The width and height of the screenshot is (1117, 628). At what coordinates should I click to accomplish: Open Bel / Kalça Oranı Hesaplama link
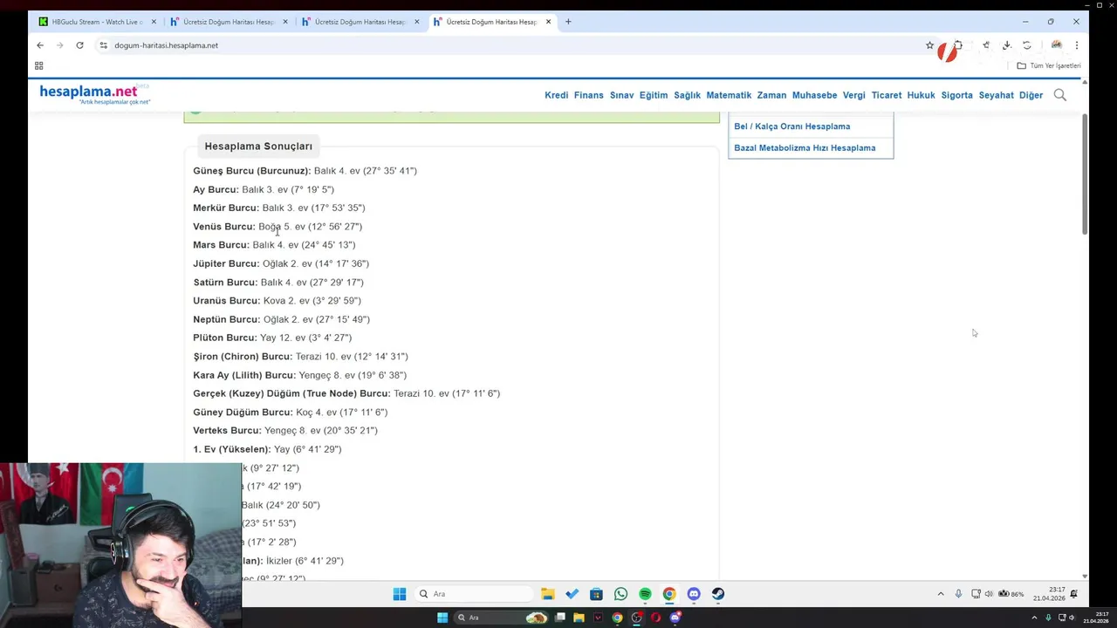click(791, 126)
